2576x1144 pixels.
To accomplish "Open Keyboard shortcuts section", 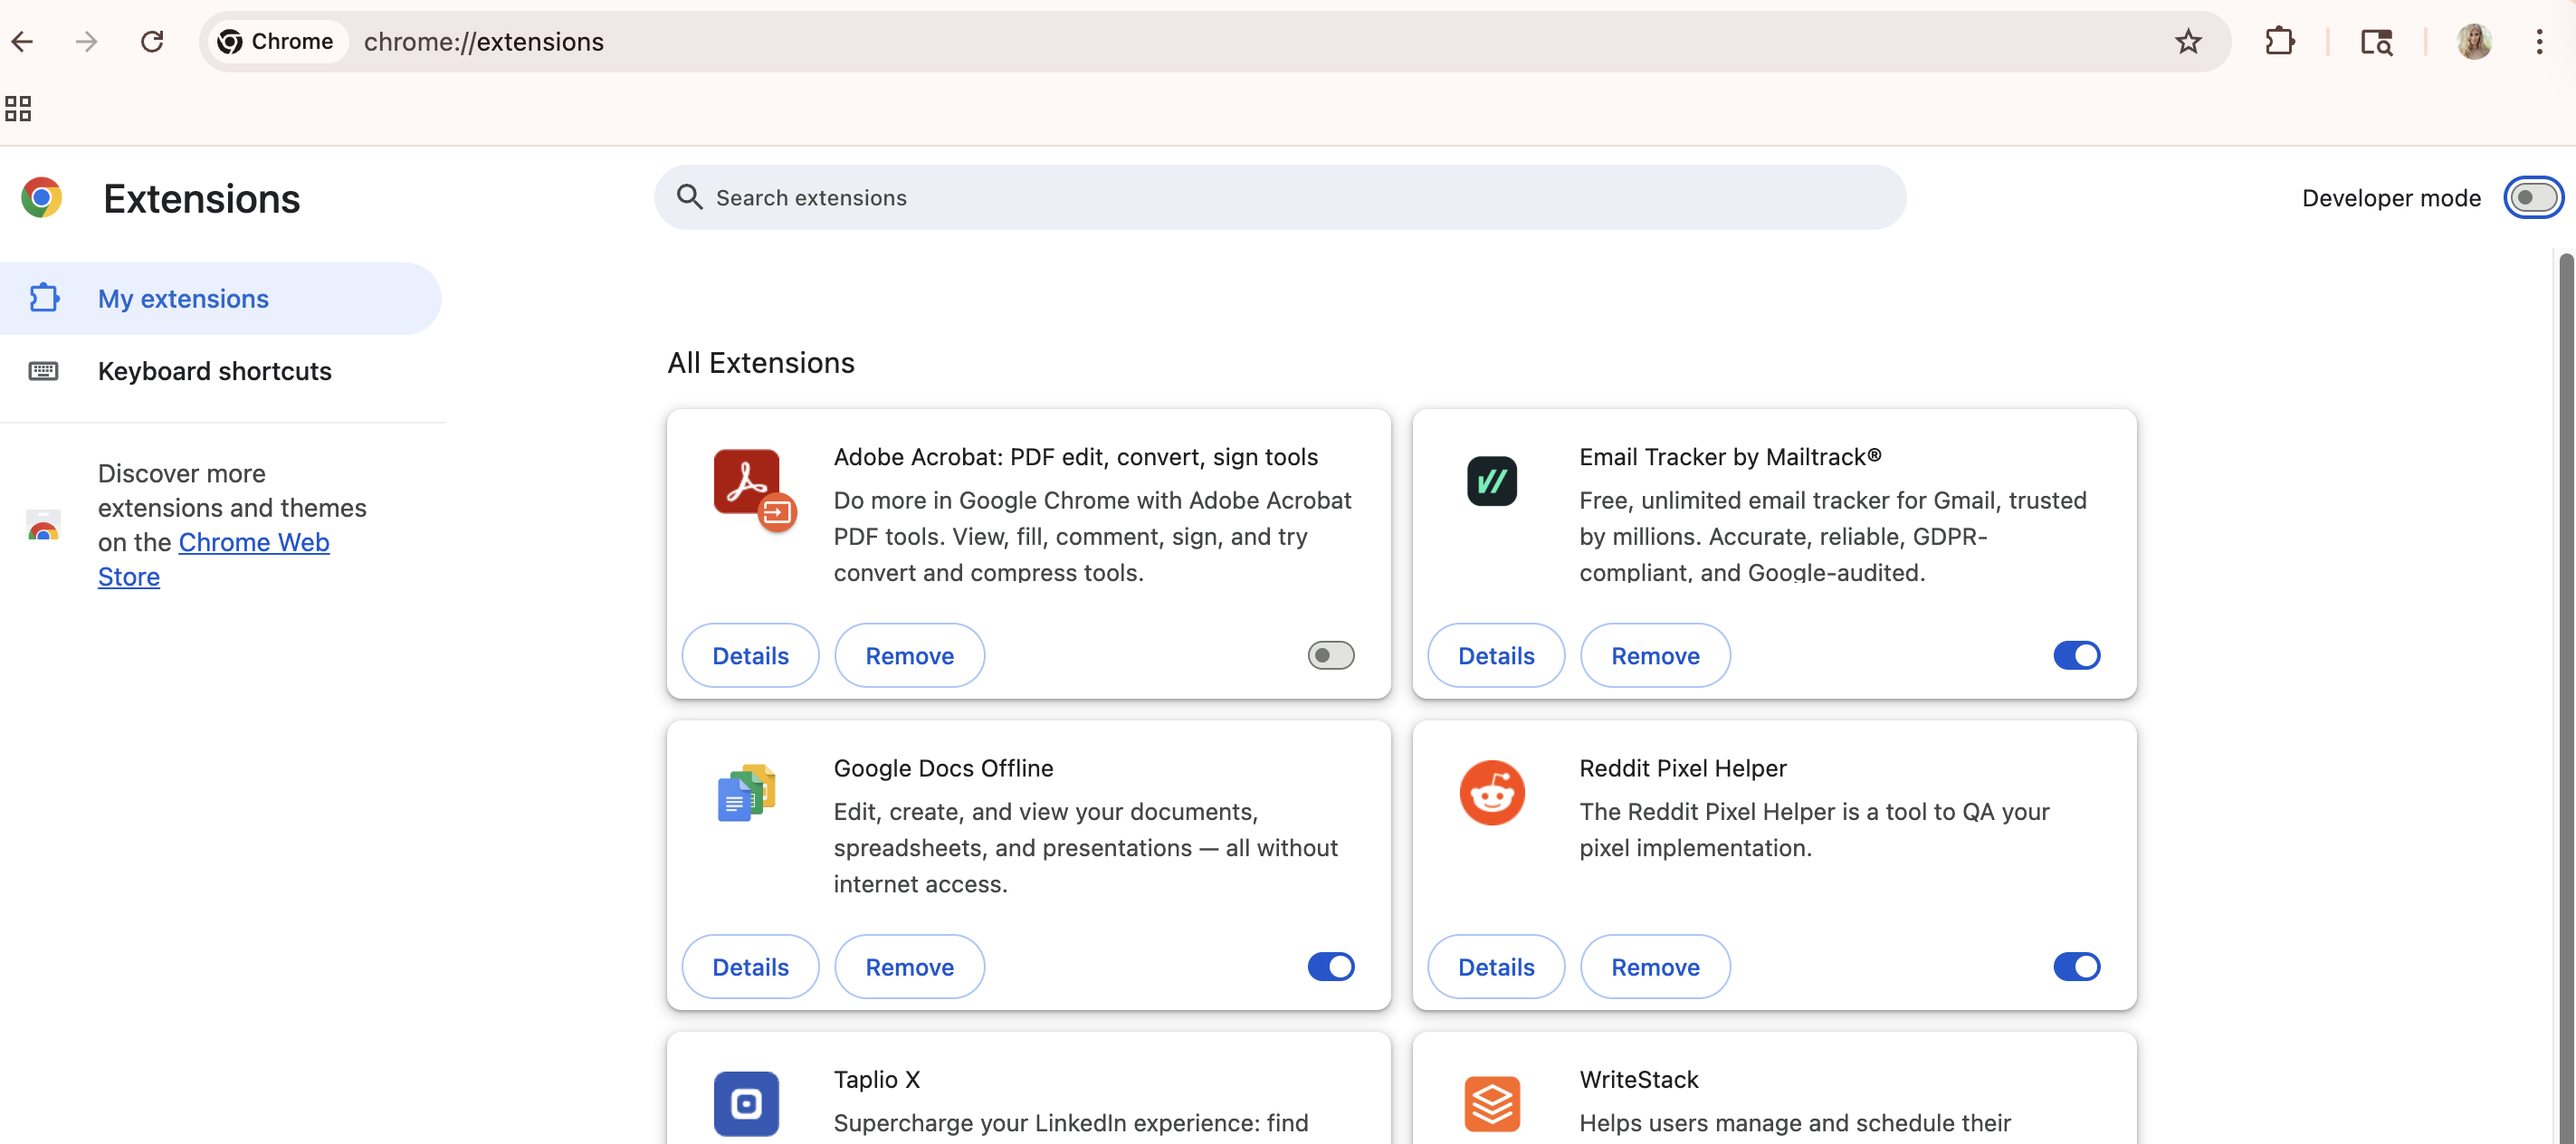I will (x=214, y=371).
